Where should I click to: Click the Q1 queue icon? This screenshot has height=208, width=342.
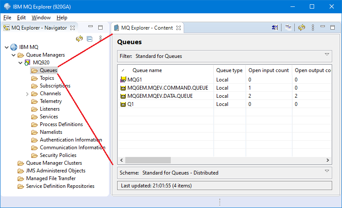[x=123, y=105]
